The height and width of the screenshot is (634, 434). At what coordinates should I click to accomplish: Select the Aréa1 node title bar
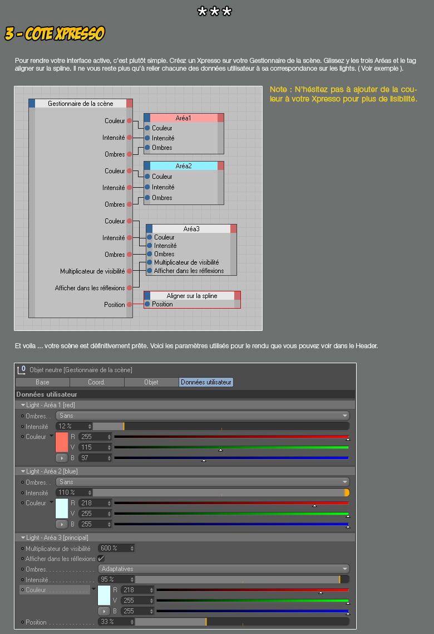(184, 118)
